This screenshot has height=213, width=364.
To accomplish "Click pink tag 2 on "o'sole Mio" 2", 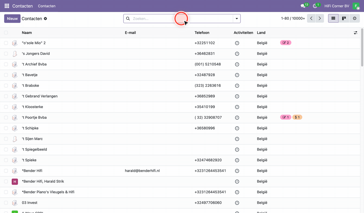I will tap(286, 43).
